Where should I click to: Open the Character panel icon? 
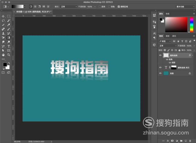(154, 33)
